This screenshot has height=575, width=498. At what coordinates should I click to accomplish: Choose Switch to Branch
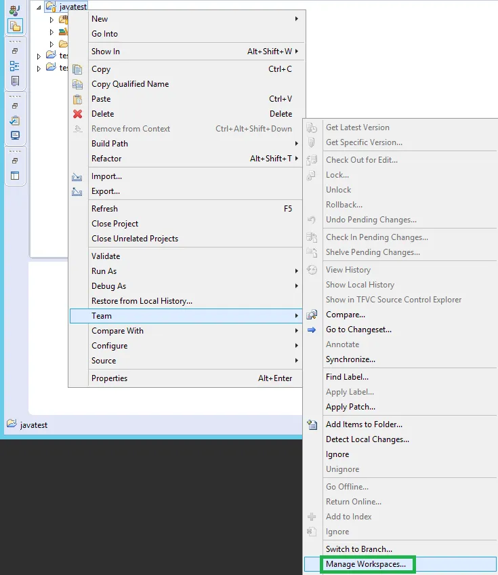[400, 549]
